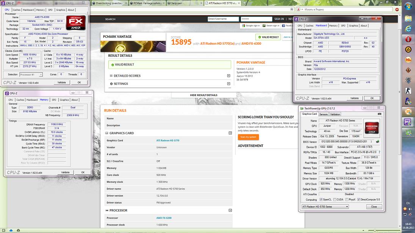Click the Detailed Scores list icon
This screenshot has width=415, height=233.
[x=111, y=76]
